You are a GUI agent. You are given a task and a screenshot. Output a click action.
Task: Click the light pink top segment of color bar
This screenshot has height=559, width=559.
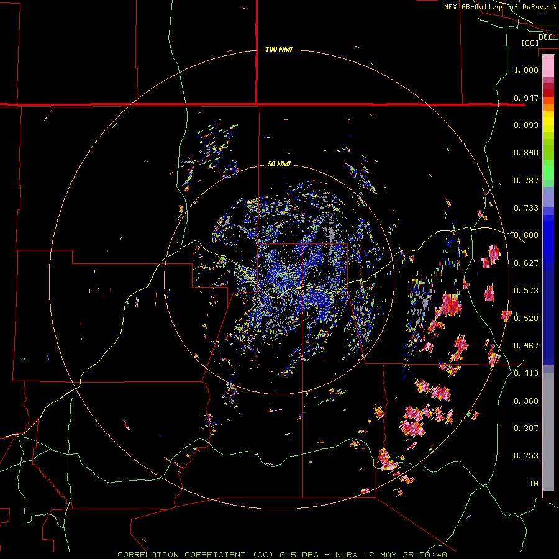548,66
